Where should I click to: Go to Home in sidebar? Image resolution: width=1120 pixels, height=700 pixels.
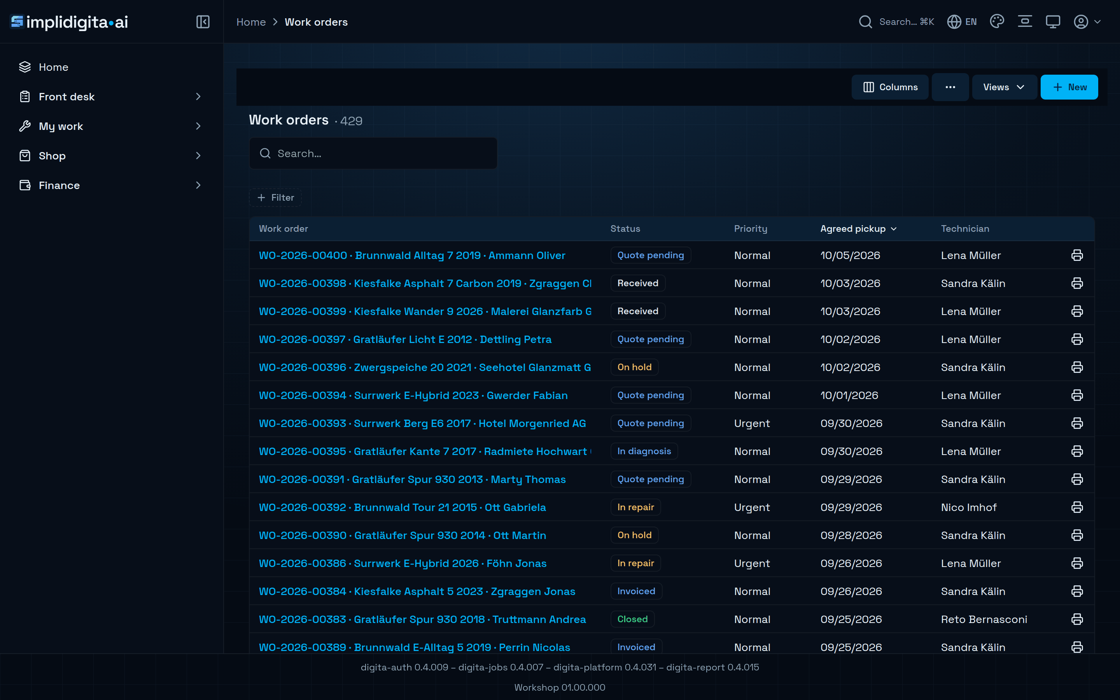111,67
